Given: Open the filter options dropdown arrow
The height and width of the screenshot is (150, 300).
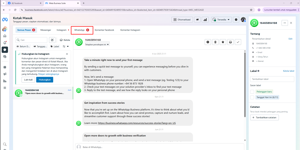Looking at the screenshot, I should pos(66,46).
